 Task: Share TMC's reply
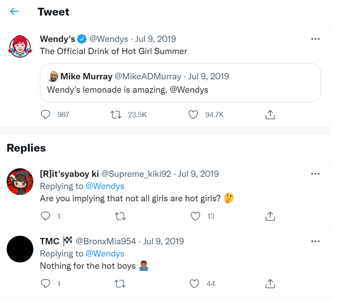pos(270,284)
